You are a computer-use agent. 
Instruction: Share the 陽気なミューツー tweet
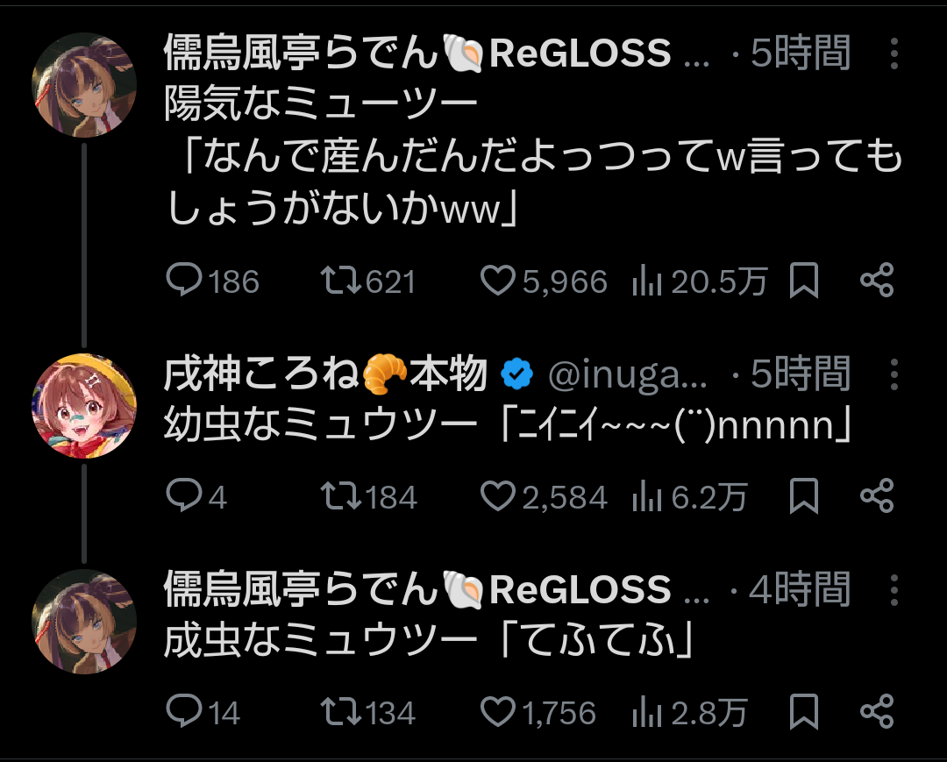pos(876,281)
